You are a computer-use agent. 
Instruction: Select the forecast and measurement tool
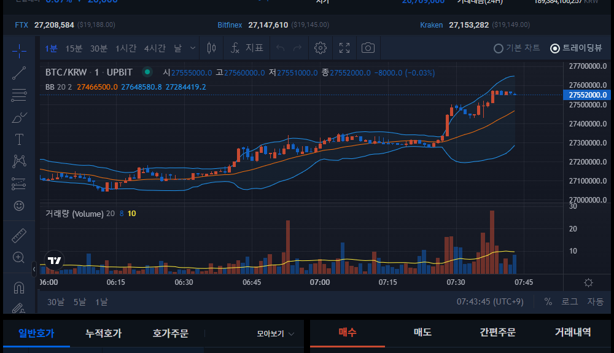pos(19,184)
